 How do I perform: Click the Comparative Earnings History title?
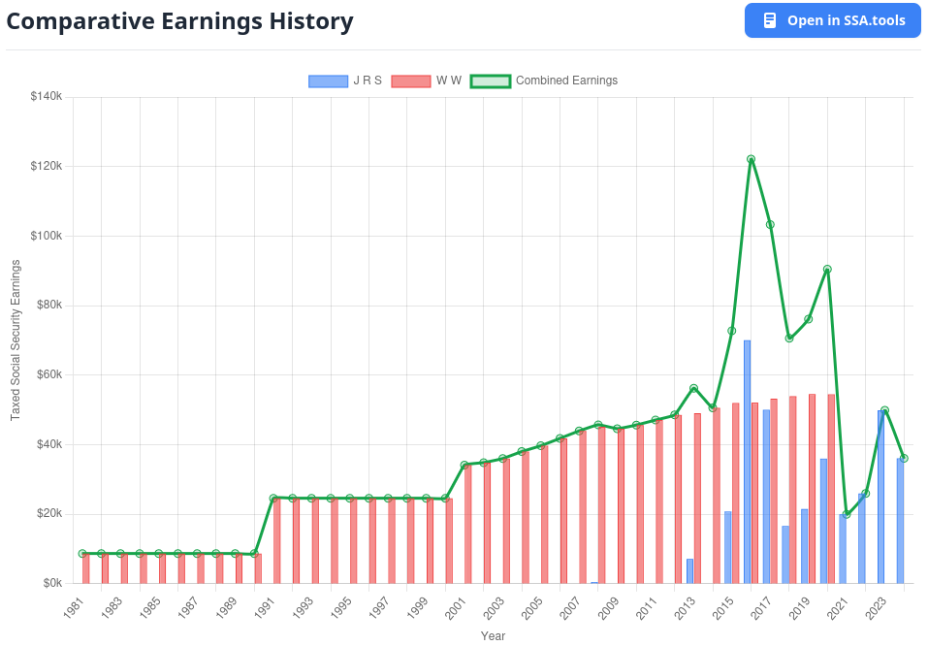(x=179, y=20)
